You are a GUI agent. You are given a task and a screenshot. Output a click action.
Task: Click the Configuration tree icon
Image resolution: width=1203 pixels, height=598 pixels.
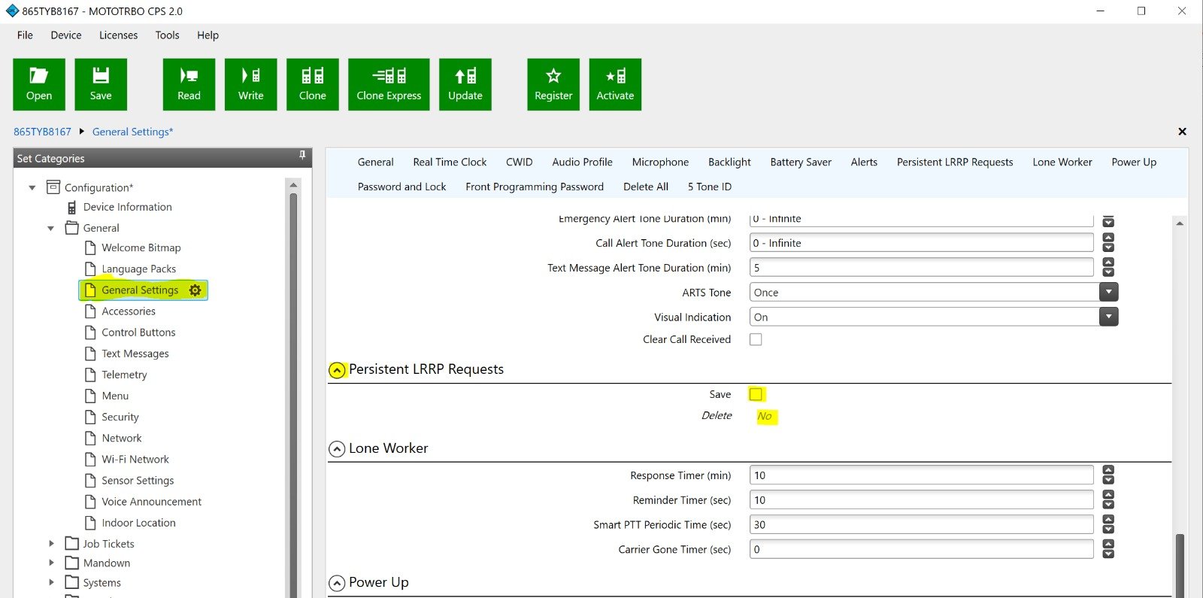(53, 187)
